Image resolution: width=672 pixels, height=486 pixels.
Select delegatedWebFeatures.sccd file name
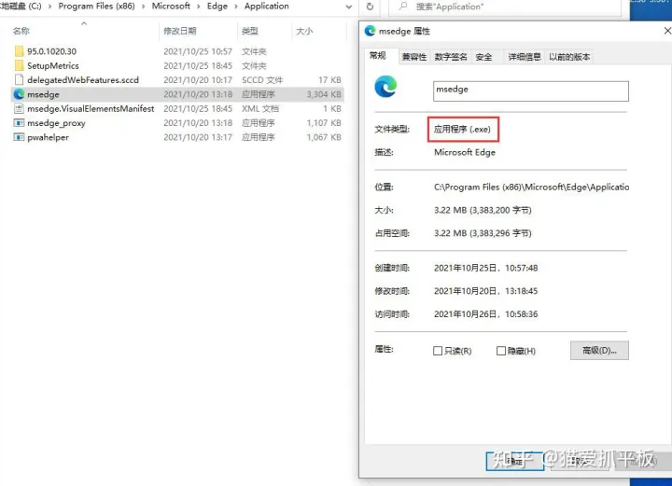pos(83,80)
